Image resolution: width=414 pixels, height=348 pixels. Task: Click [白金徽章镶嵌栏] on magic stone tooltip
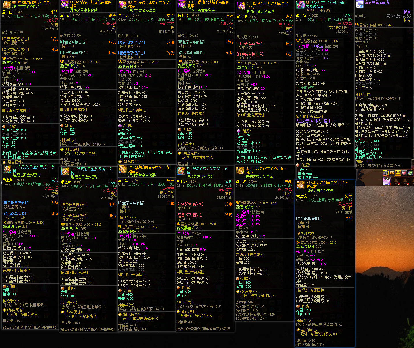[x=309, y=219]
